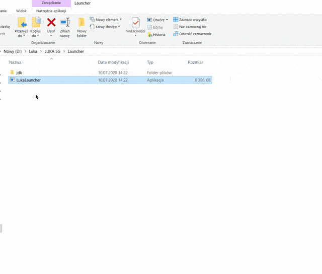
Task: Click Launcher in breadcrumb path
Action: (76, 51)
